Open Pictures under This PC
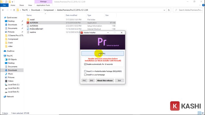Screen dimensions: 205x115 [11, 77]
